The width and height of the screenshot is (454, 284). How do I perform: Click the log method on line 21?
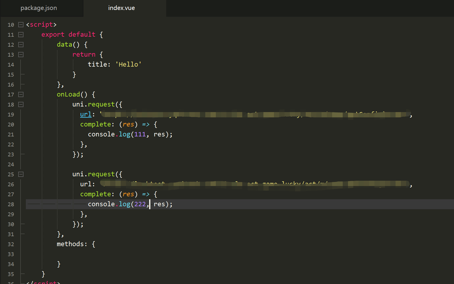(125, 134)
